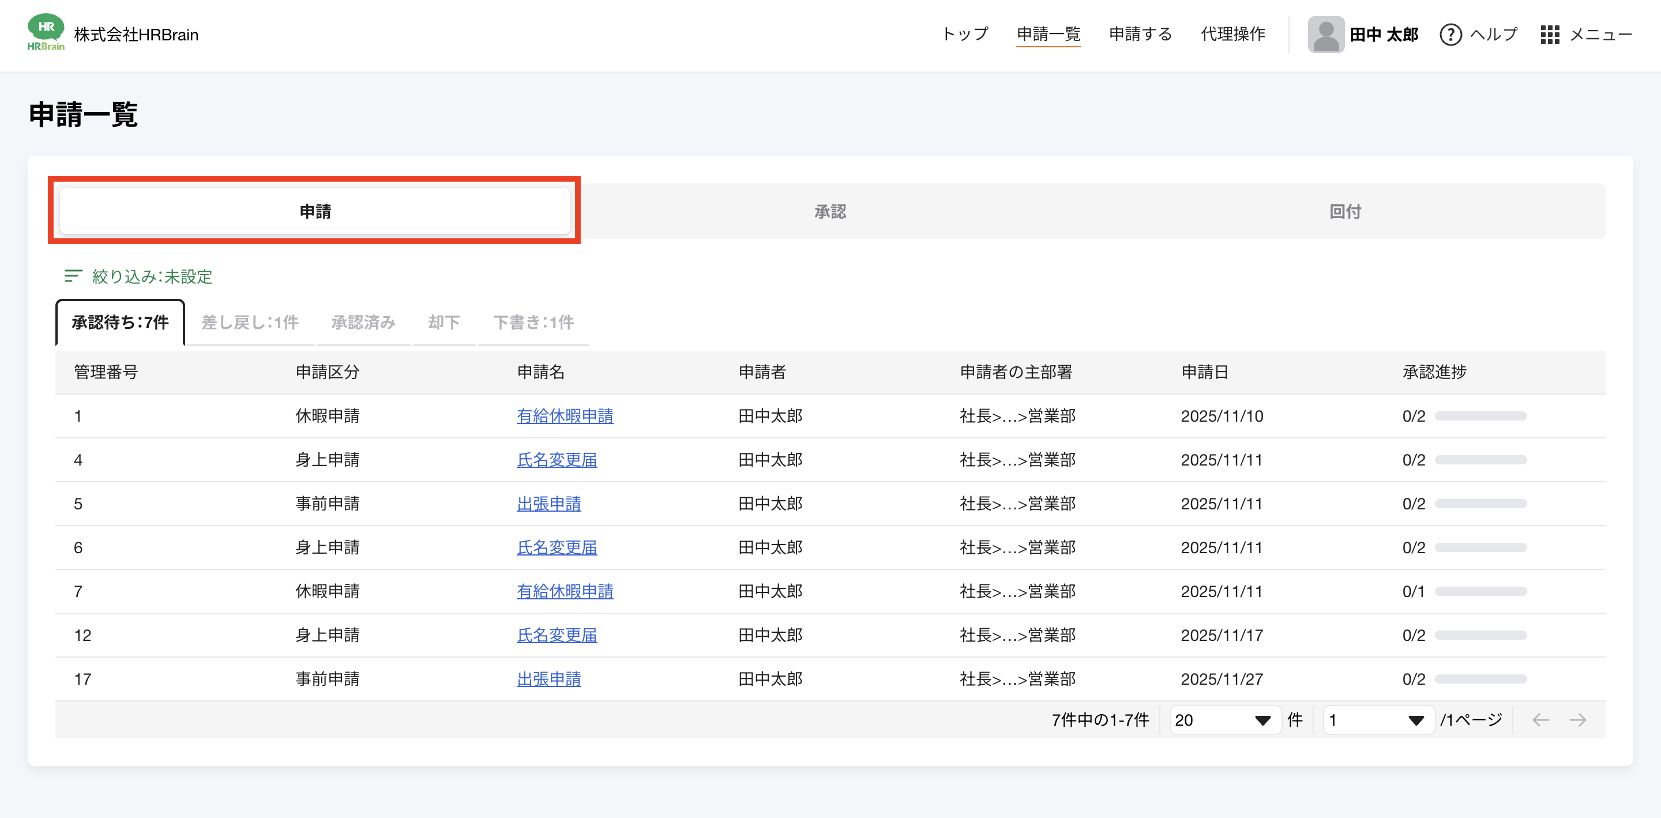
Task: Click the 管理番号 column header
Action: pyautogui.click(x=106, y=372)
